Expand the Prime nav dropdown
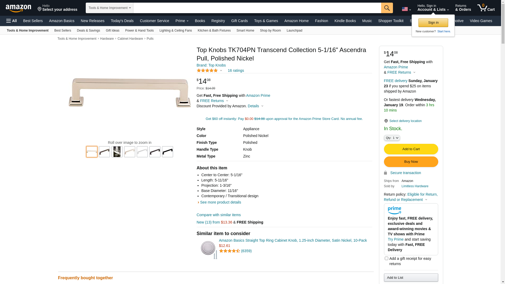 click(x=182, y=21)
